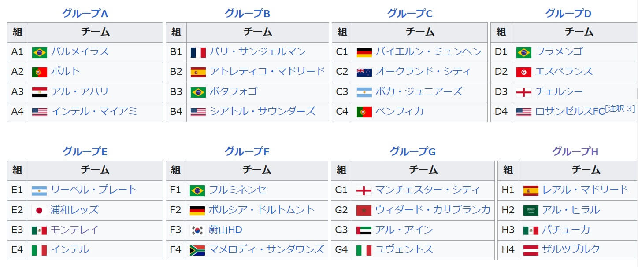
Task: Click the Brazil flag beside パルメイラス
Action: point(40,52)
